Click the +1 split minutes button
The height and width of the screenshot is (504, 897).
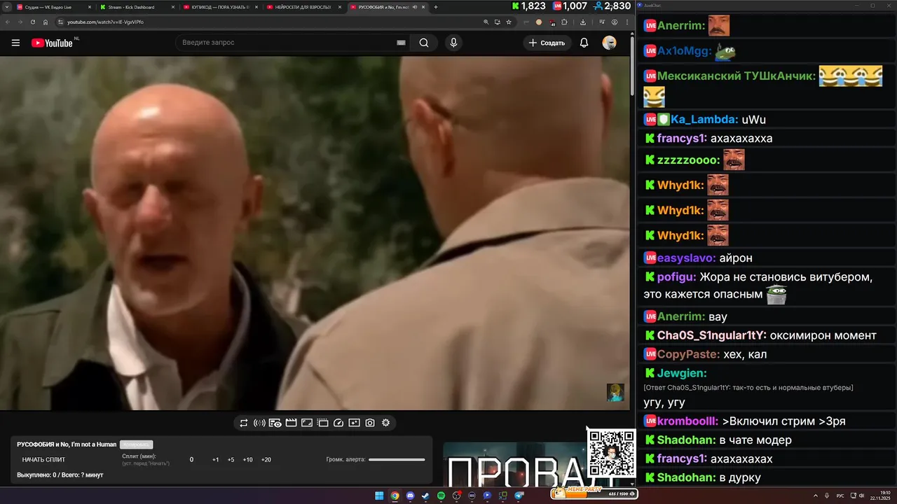click(x=215, y=460)
